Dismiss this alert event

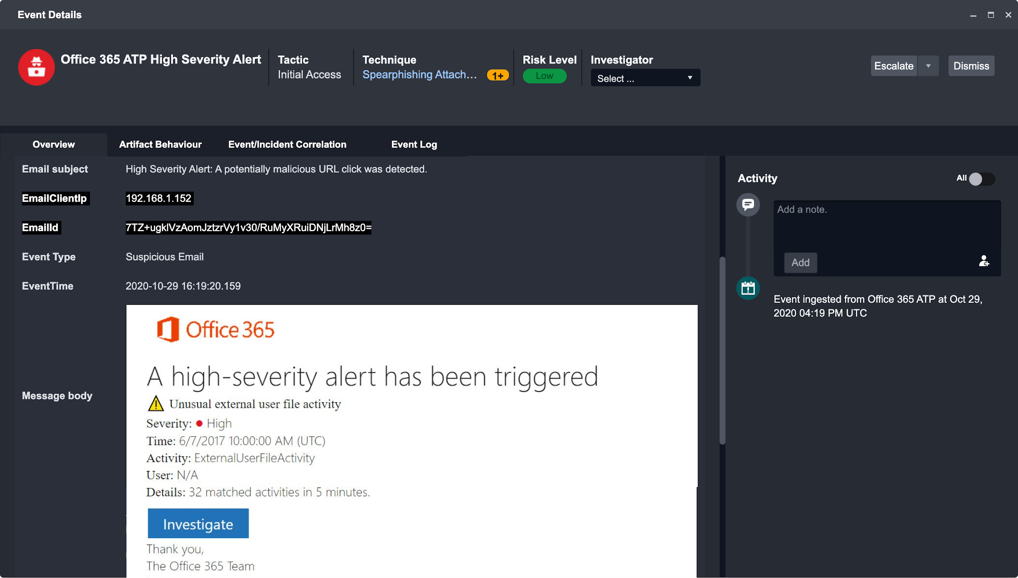coord(971,66)
